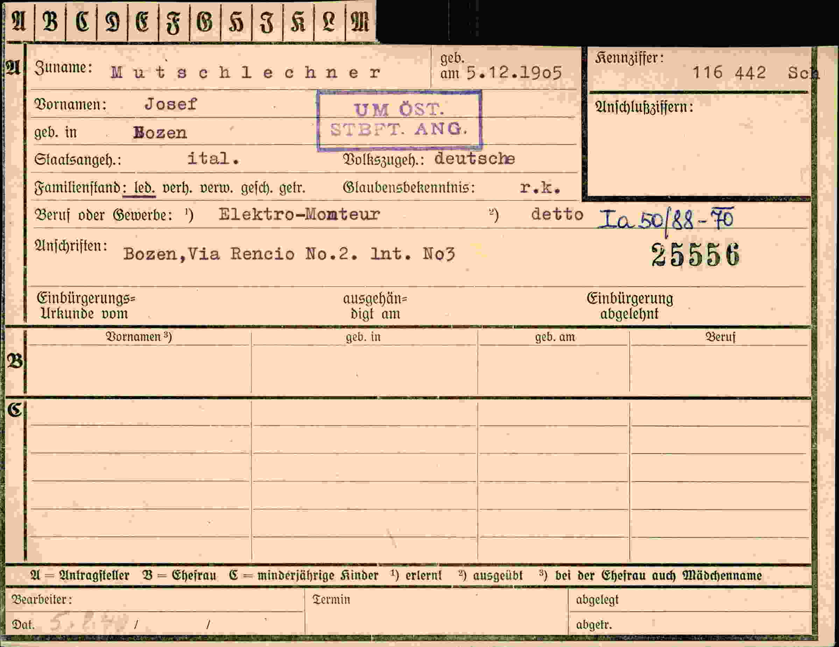Click the 'abgelegt' label
The width and height of the screenshot is (839, 647).
click(597, 599)
